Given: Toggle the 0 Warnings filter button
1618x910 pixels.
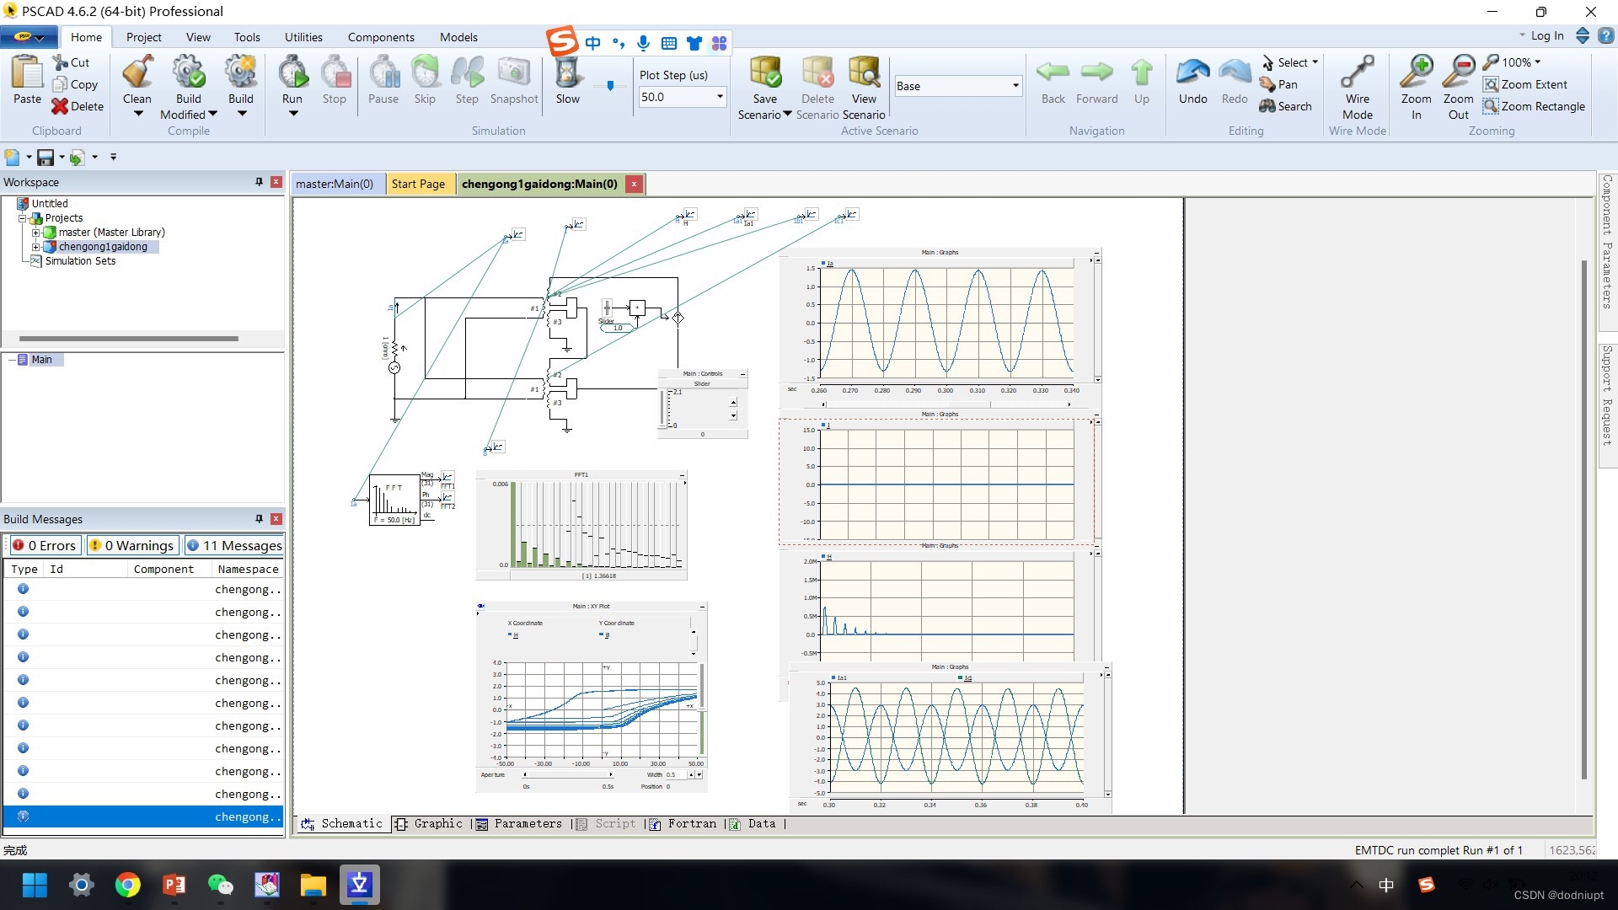Looking at the screenshot, I should click(x=132, y=545).
